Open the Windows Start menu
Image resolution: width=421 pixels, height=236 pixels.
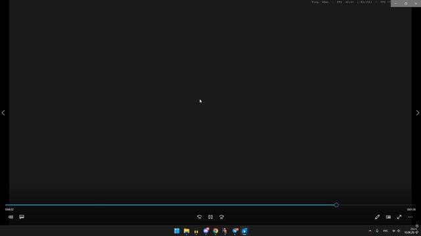[x=177, y=231]
